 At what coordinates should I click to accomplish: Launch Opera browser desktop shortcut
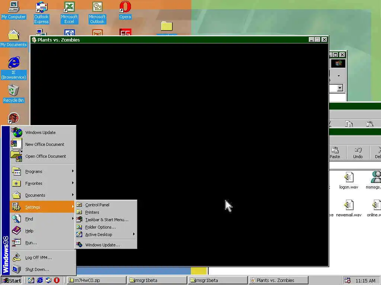tap(125, 11)
